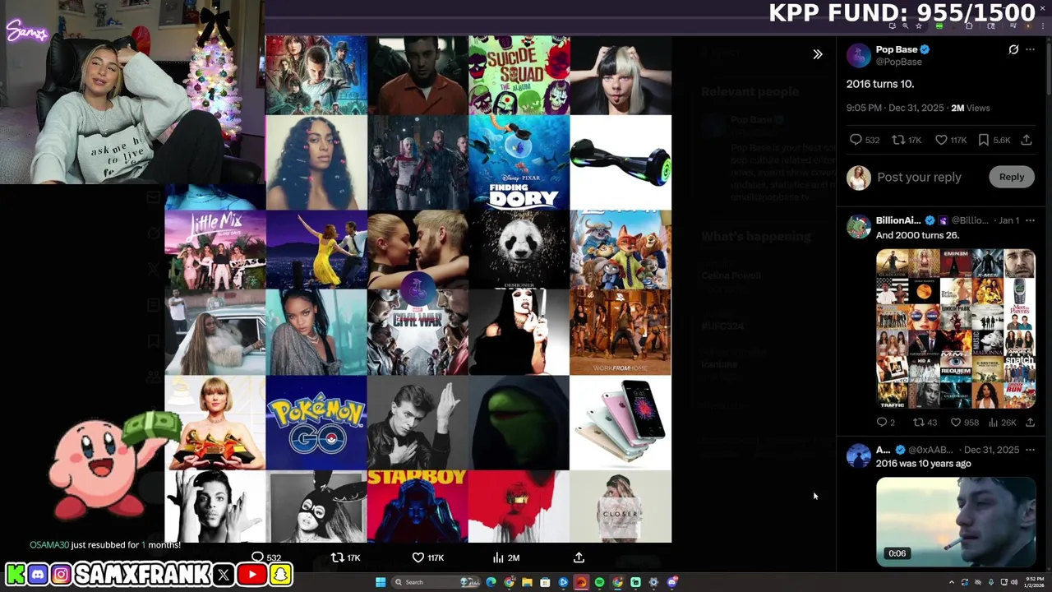The height and width of the screenshot is (592, 1052).
Task: Open BillionAi profile avatar
Action: [x=858, y=226]
